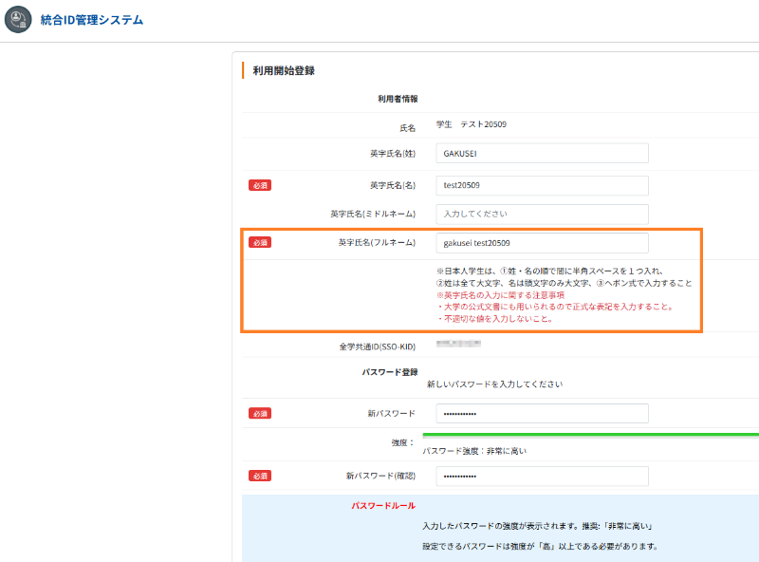Focus the 英字氏名(名) field containing test20509
Image resolution: width=759 pixels, height=562 pixels.
pyautogui.click(x=542, y=185)
